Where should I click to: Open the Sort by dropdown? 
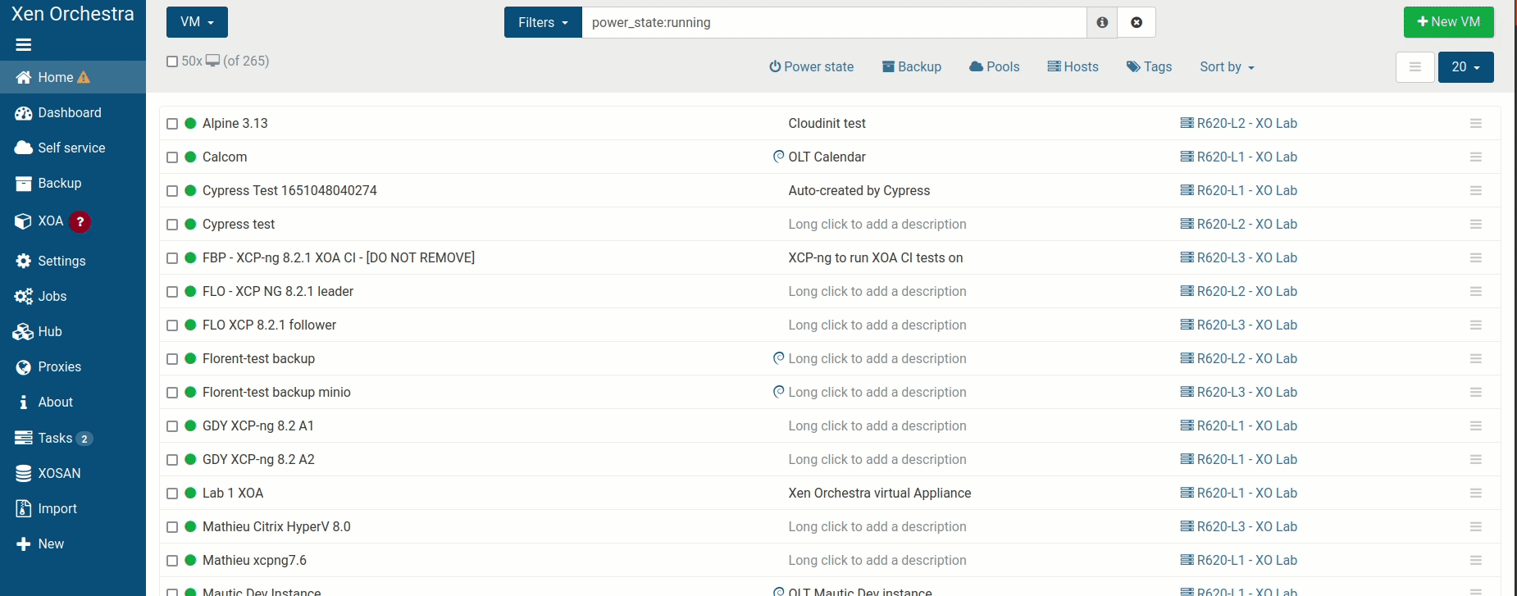click(1227, 66)
